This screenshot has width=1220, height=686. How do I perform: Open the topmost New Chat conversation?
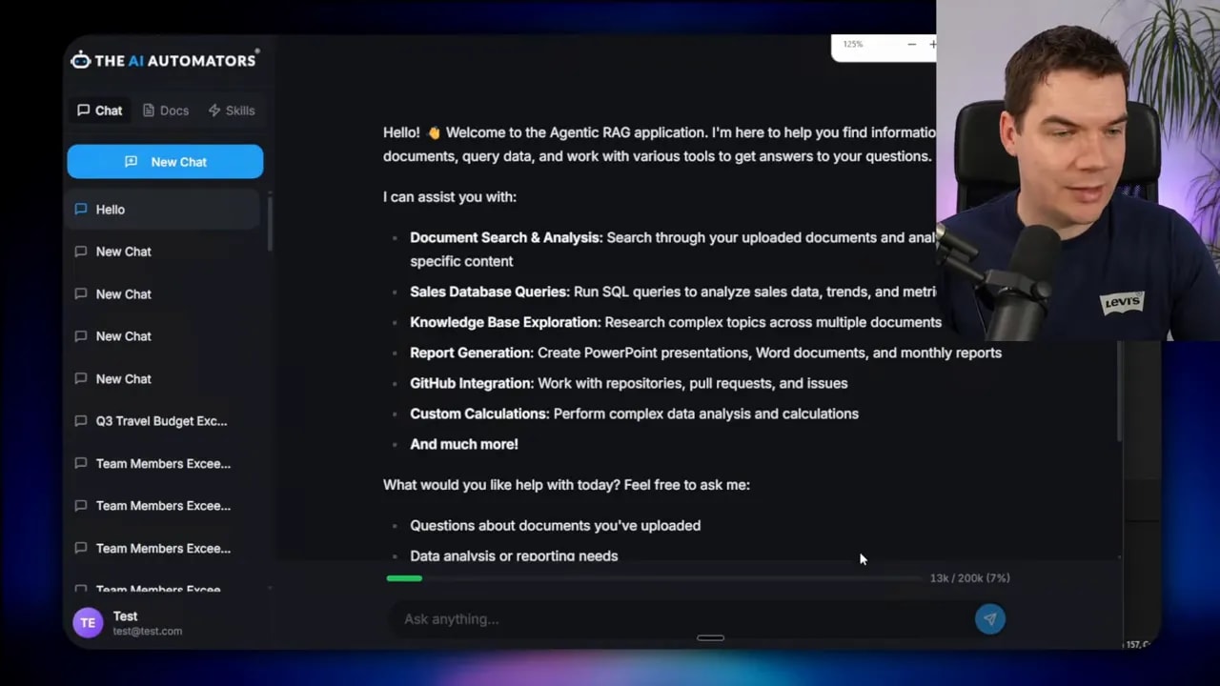123,251
